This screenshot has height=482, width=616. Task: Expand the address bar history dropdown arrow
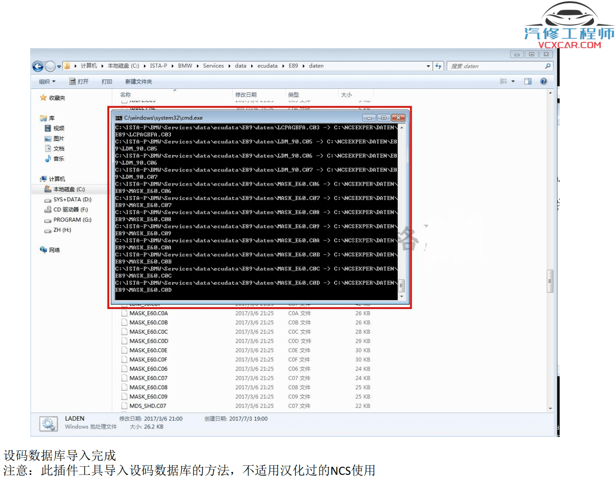pyautogui.click(x=428, y=66)
